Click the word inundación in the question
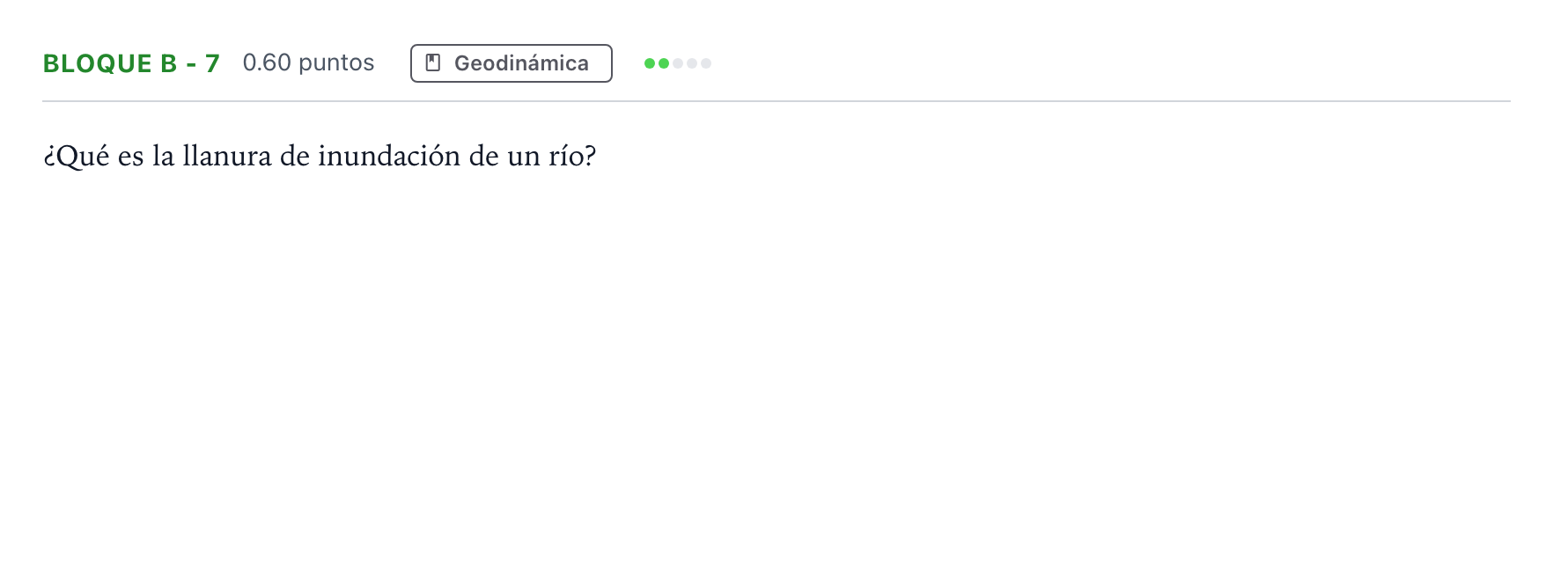Viewport: 1553px width, 579px height. click(x=389, y=156)
